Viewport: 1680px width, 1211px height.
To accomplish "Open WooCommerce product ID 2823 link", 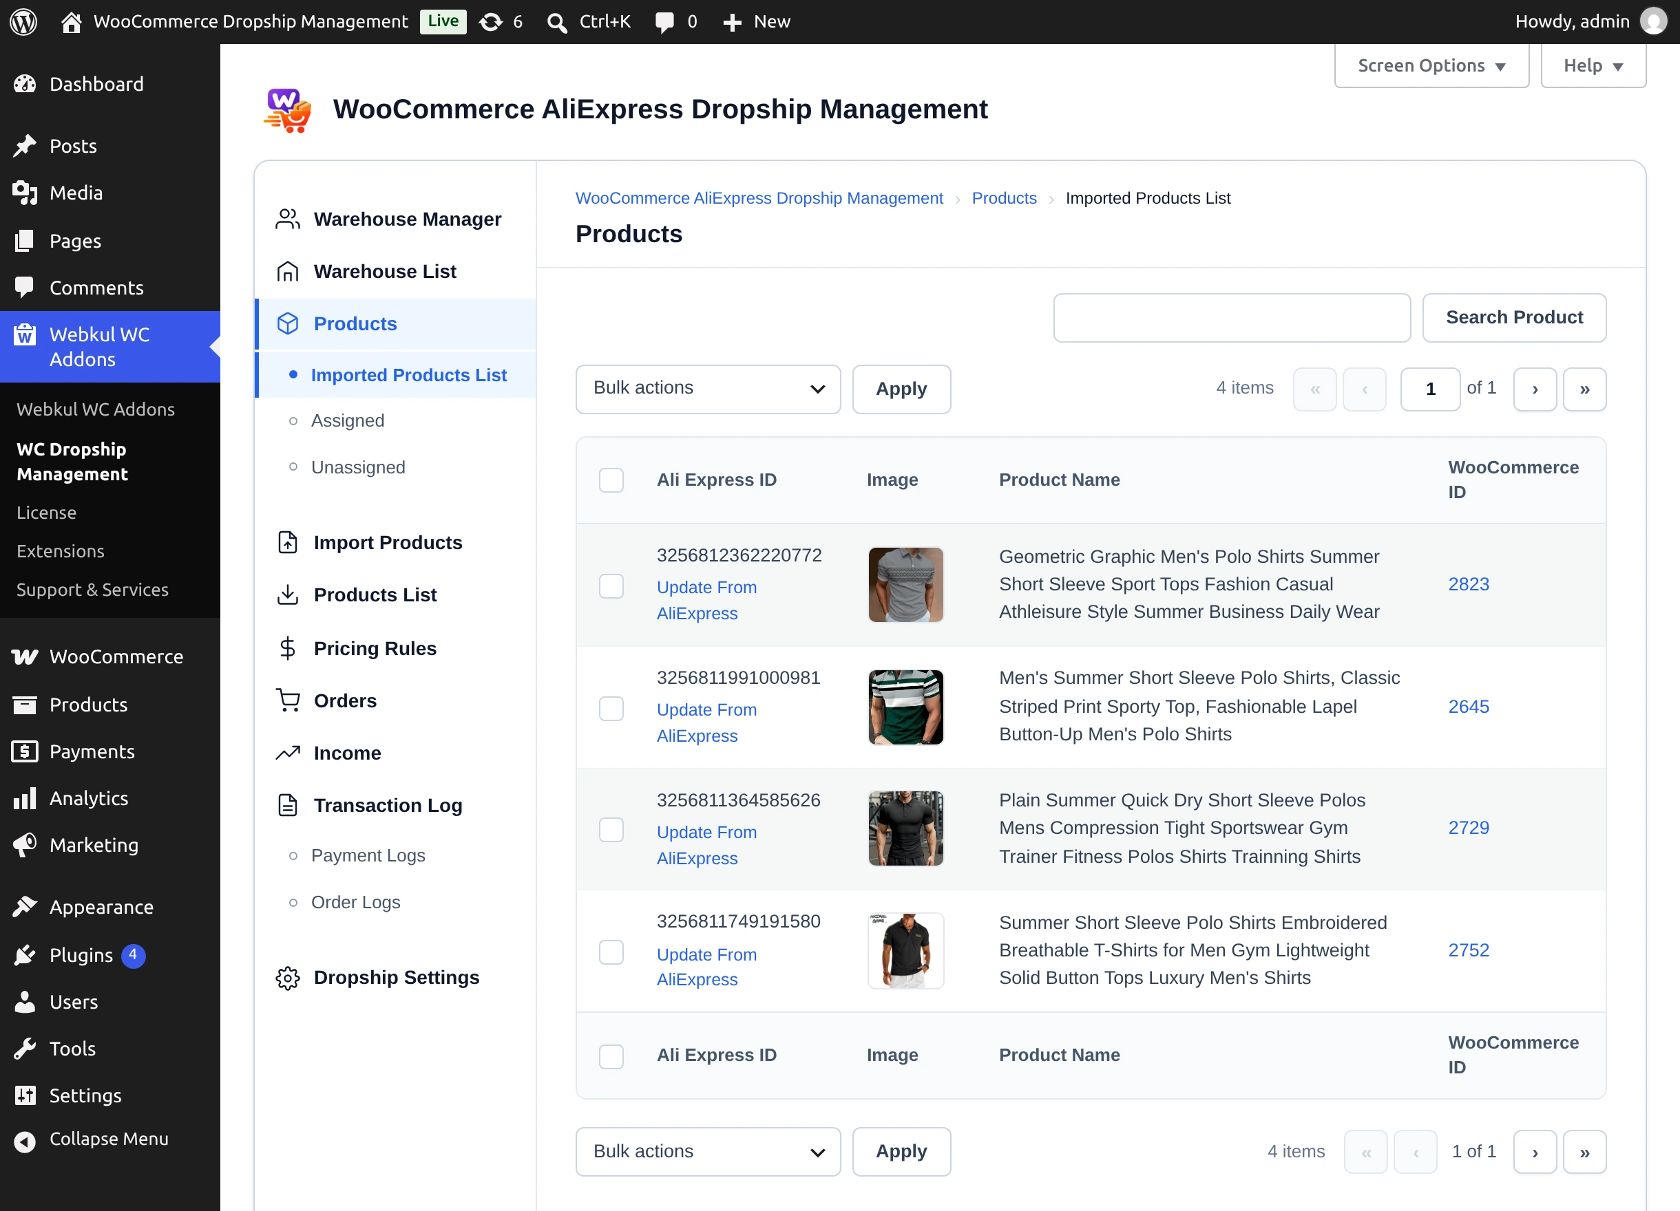I will (x=1468, y=584).
